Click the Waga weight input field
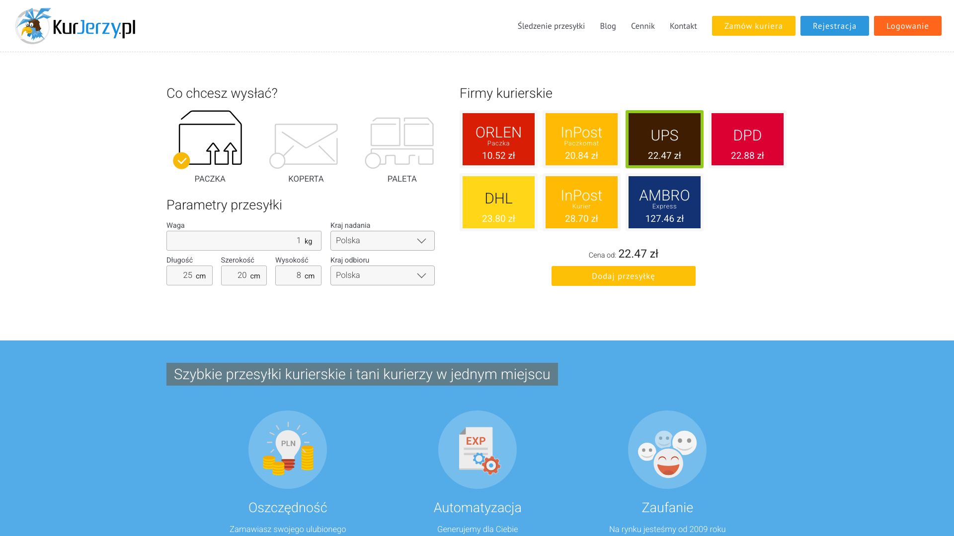Screen dimensions: 954x536 coord(244,241)
